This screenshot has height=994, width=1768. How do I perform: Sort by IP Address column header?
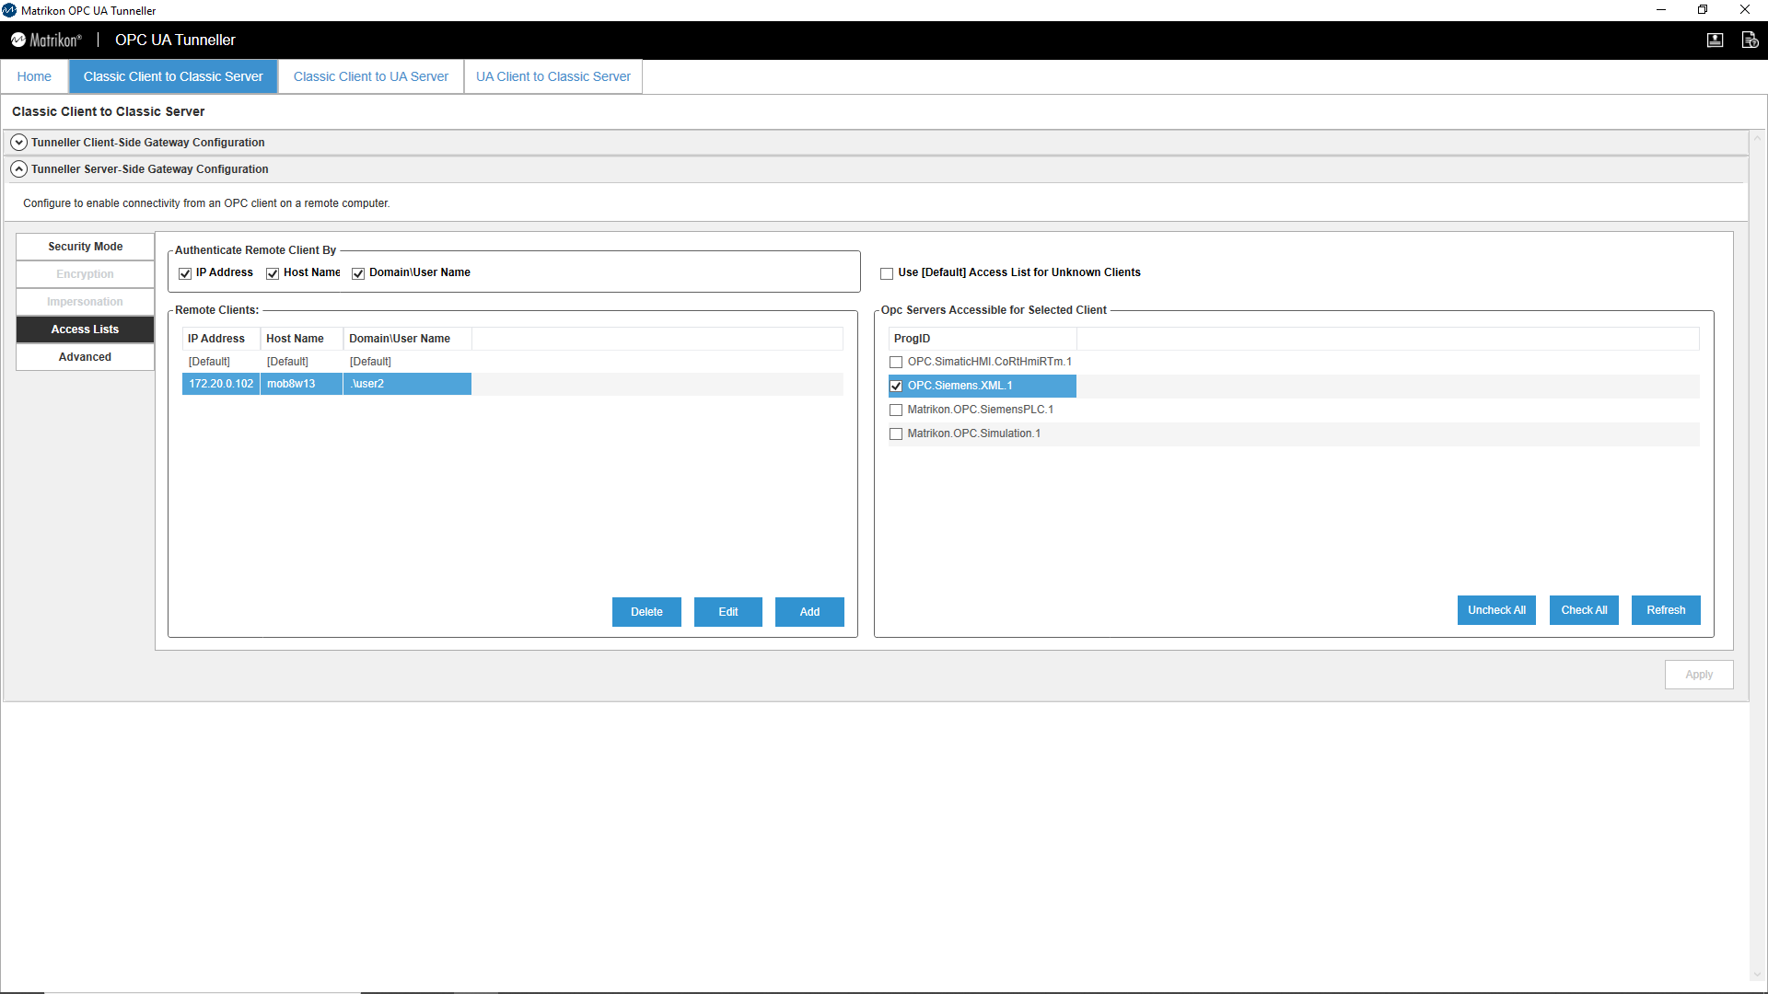click(x=221, y=339)
